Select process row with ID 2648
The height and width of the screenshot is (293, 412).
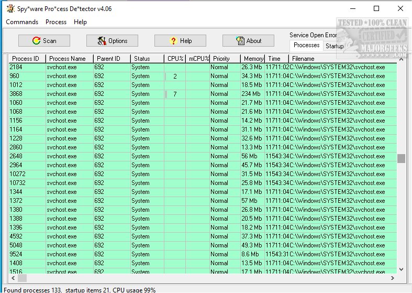click(203, 157)
